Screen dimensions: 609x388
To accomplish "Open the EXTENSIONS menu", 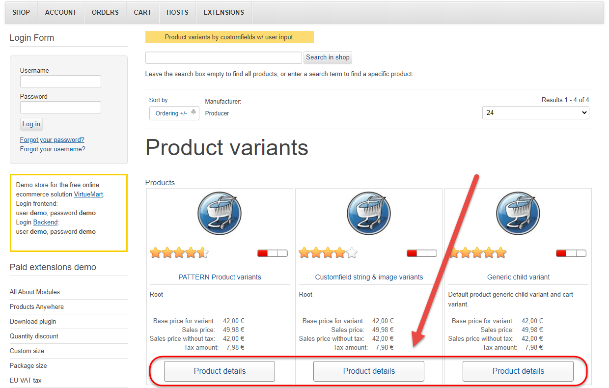I will 223,12.
